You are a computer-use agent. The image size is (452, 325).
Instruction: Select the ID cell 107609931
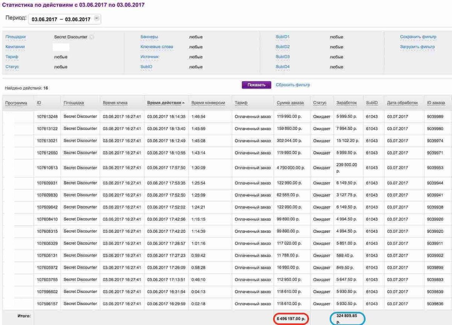(x=47, y=183)
